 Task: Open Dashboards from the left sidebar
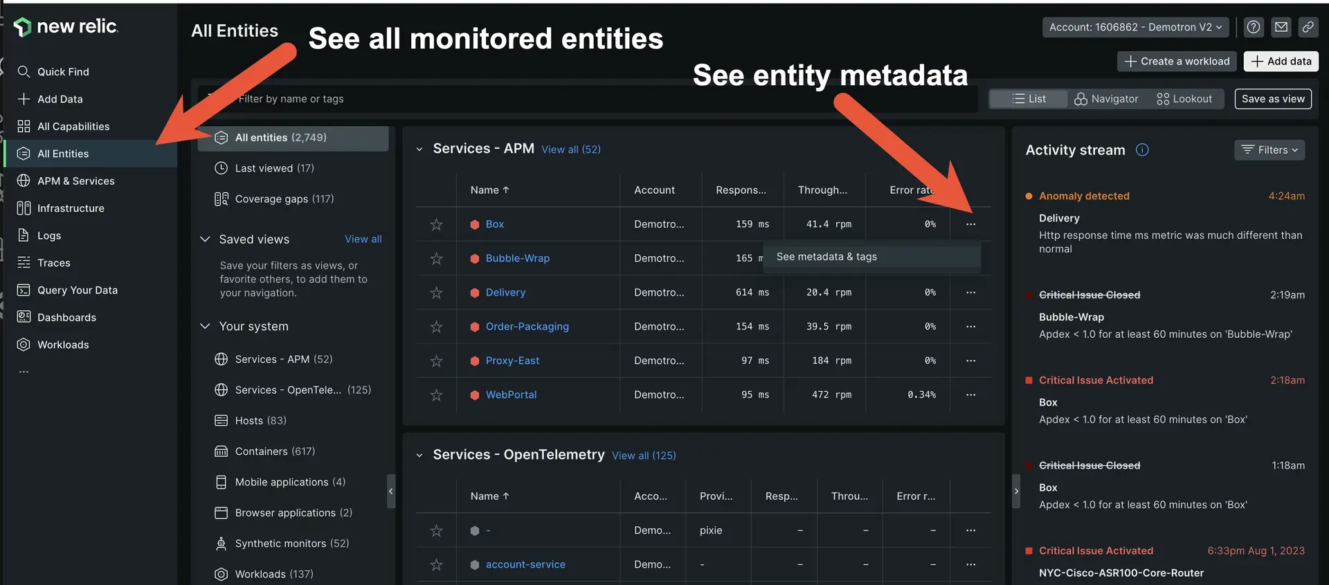coord(66,318)
